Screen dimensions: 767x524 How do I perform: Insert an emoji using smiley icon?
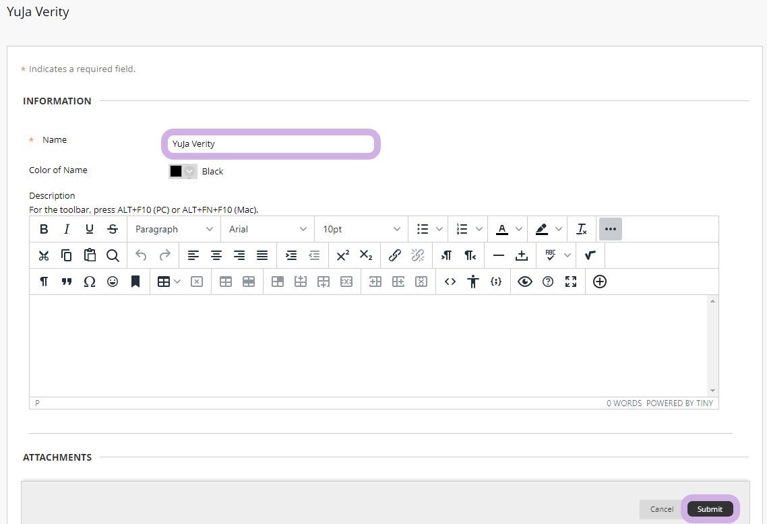(x=113, y=282)
